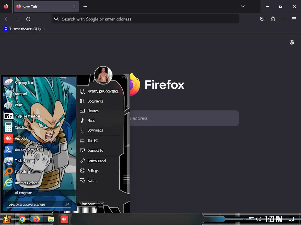Click the volume speaker tray icon

[x=259, y=219]
